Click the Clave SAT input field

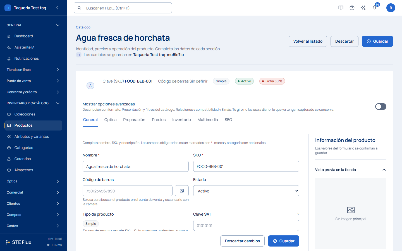(246, 225)
